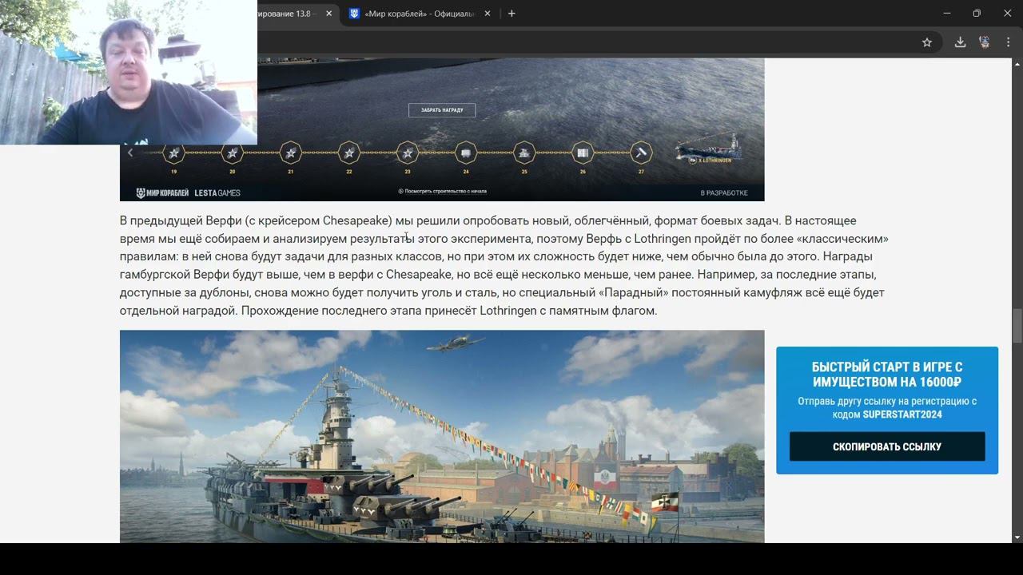
Task: Click the word «Chesapeake)» in first paragraph line
Action: point(357,220)
